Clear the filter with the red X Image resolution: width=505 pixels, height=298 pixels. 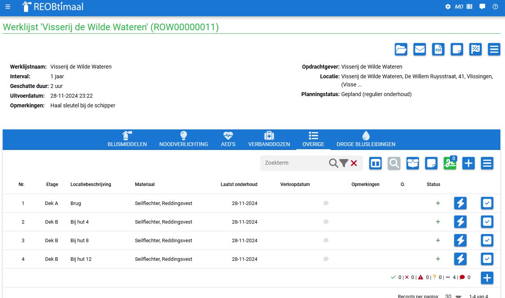pyautogui.click(x=354, y=163)
